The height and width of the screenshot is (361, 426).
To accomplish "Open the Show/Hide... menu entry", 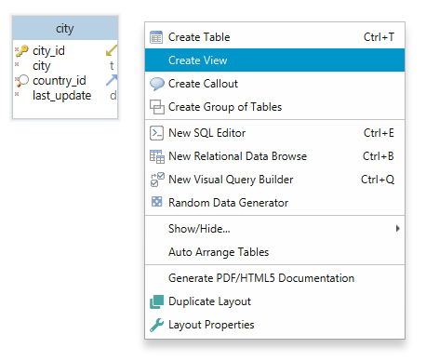I will tap(274, 229).
